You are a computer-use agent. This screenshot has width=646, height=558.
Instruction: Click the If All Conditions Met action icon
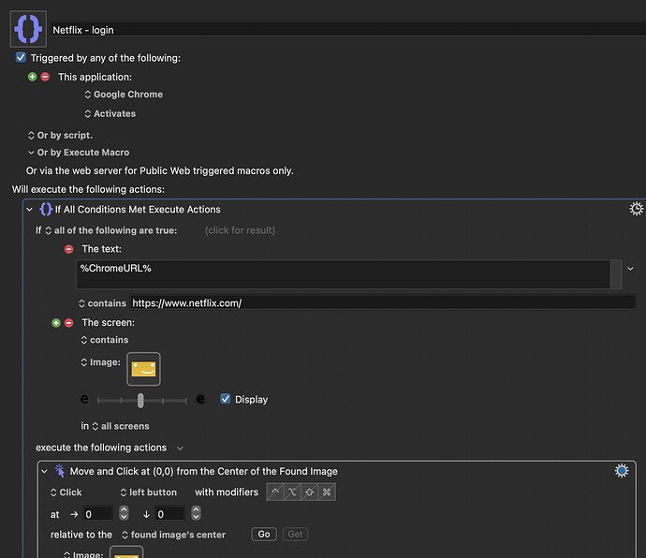(46, 209)
